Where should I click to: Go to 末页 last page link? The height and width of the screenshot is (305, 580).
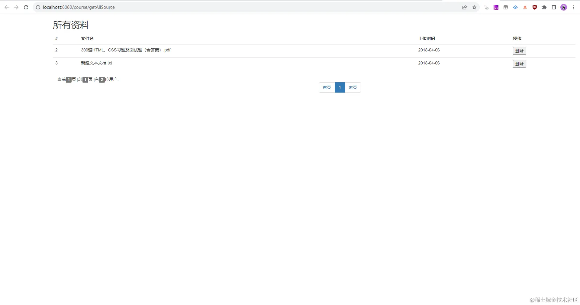coord(353,87)
